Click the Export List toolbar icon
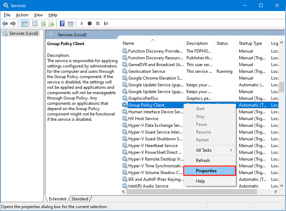The image size is (286, 211). point(51,24)
